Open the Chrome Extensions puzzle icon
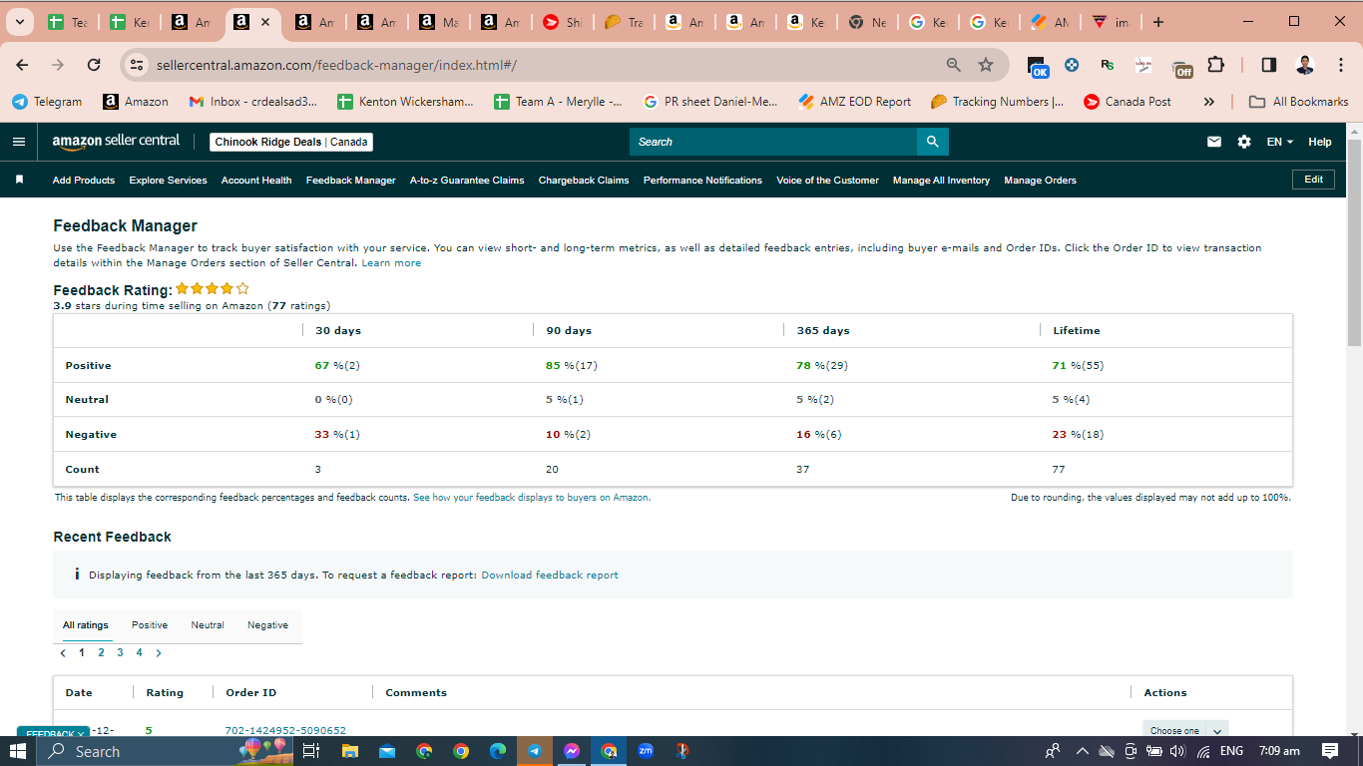The image size is (1363, 766). pos(1215,65)
